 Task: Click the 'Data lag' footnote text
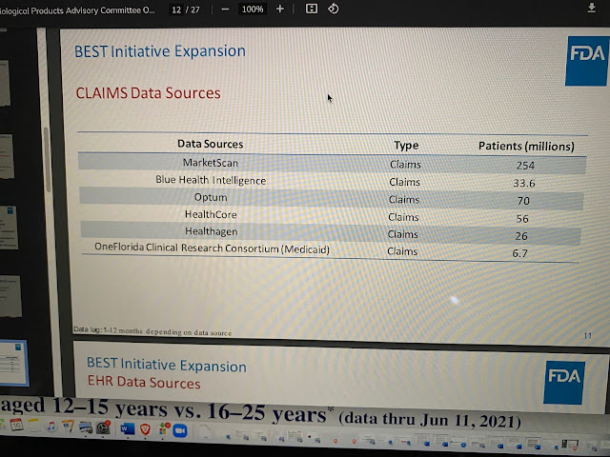pos(152,330)
